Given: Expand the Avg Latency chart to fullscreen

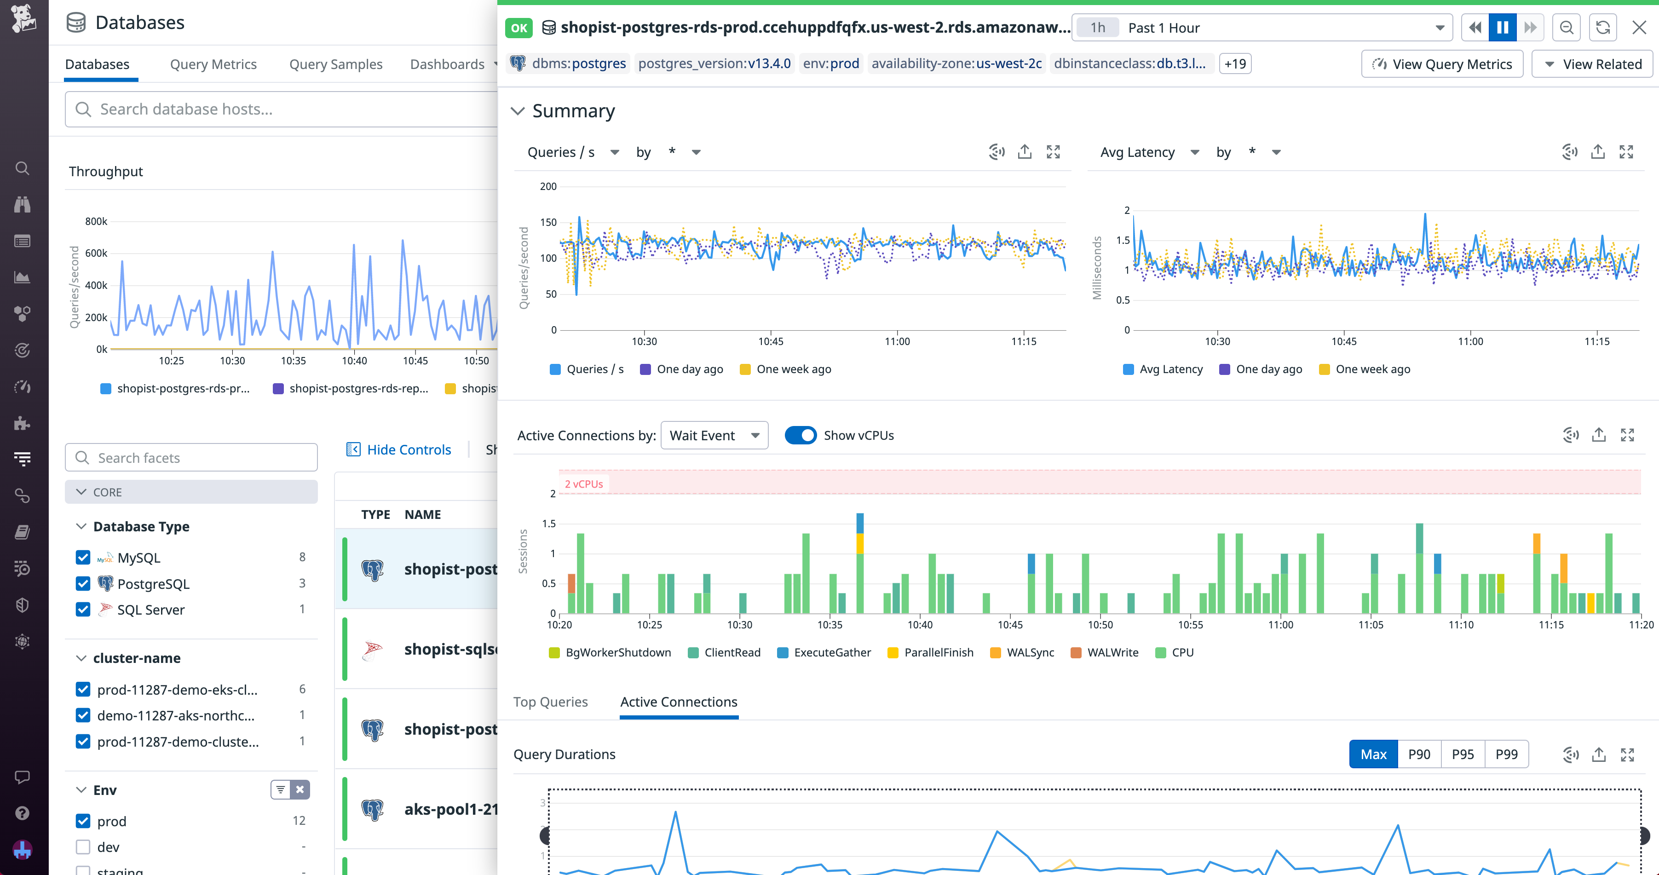Looking at the screenshot, I should pos(1627,152).
